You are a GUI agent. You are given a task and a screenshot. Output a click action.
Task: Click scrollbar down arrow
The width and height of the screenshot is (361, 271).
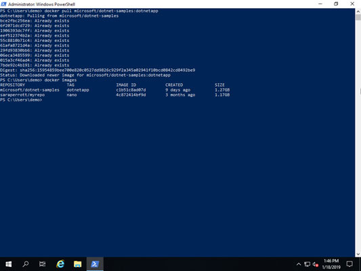(358, 254)
